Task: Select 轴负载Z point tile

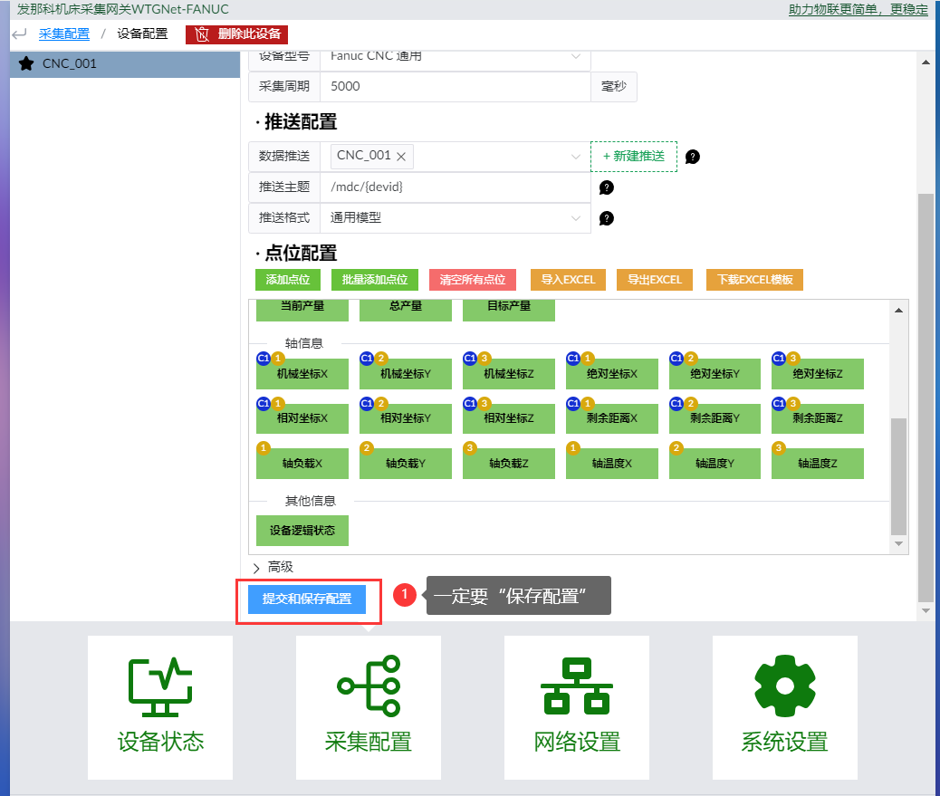Action: point(508,464)
